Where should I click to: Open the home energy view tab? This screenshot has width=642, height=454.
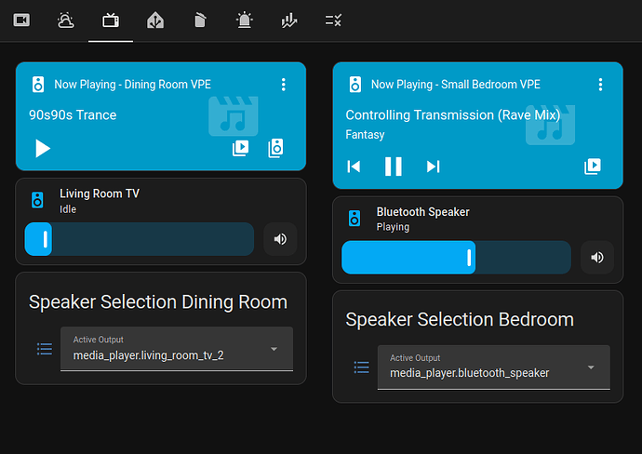coord(155,20)
